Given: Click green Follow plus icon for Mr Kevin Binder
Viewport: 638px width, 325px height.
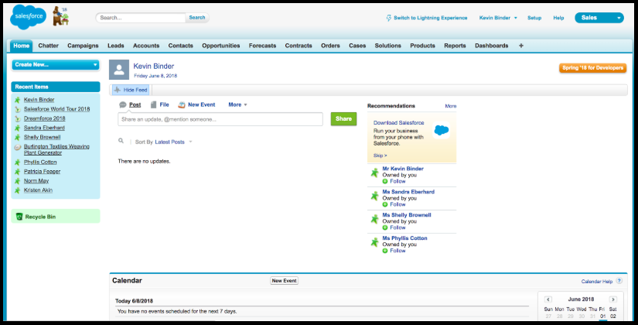Looking at the screenshot, I should [x=385, y=181].
